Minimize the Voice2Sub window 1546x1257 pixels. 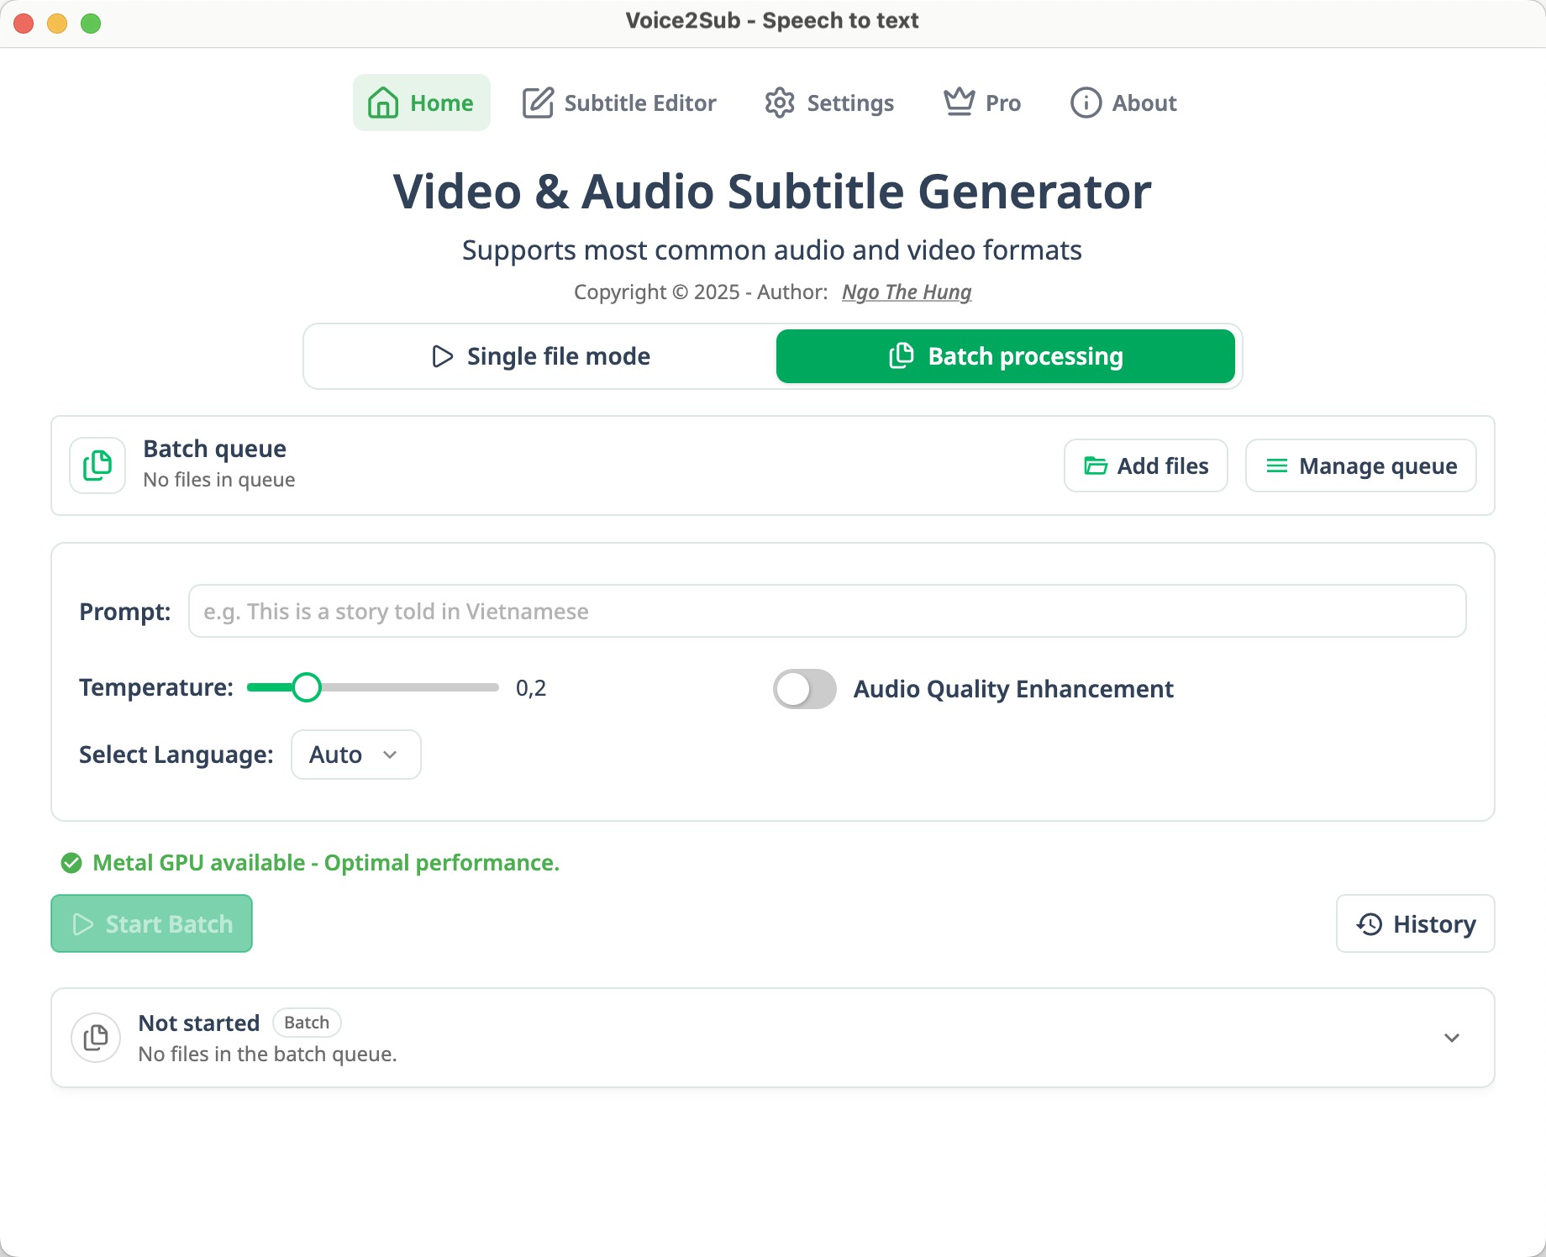(57, 24)
